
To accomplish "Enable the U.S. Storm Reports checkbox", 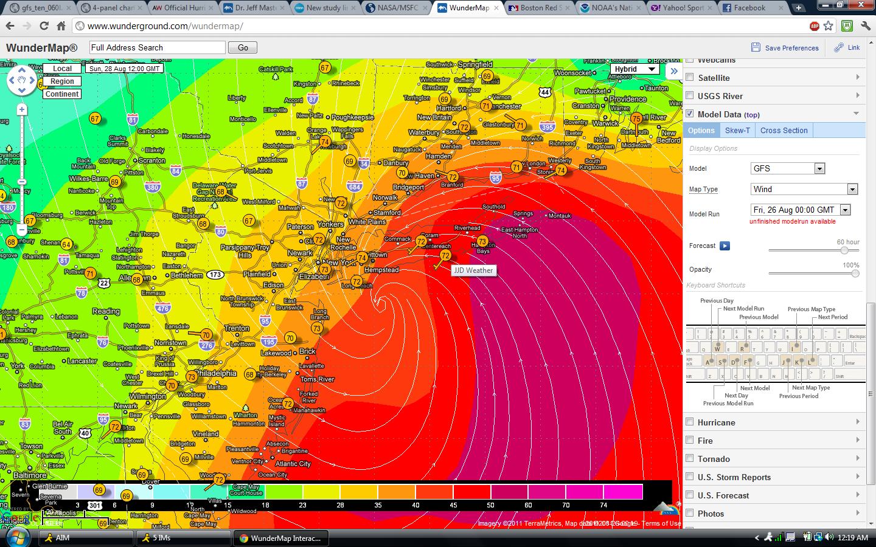I will tap(690, 476).
